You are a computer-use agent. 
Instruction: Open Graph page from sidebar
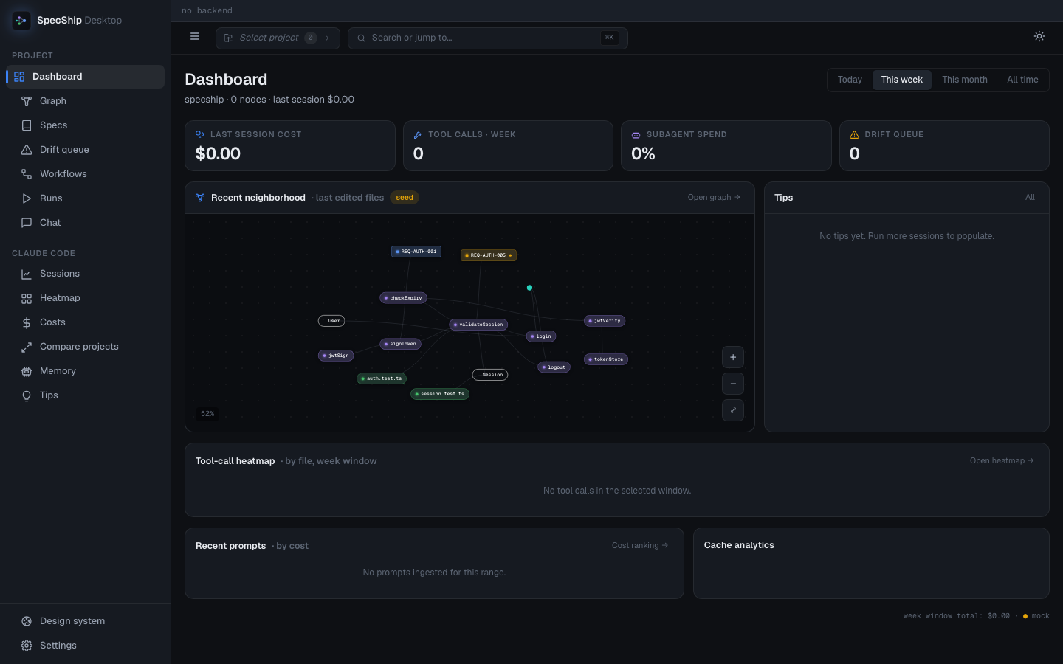click(x=86, y=101)
